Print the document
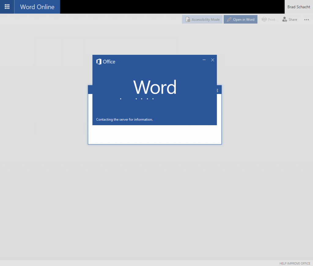Screen dimensions: 313x266 [x=268, y=19]
